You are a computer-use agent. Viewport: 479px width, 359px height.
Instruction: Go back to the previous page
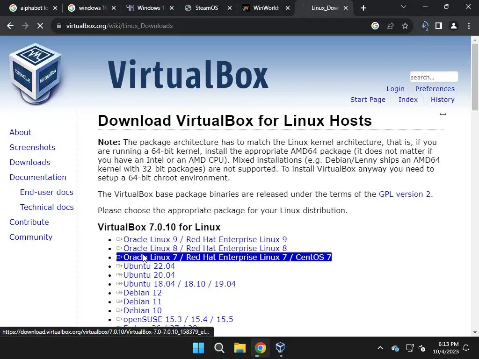point(10,26)
